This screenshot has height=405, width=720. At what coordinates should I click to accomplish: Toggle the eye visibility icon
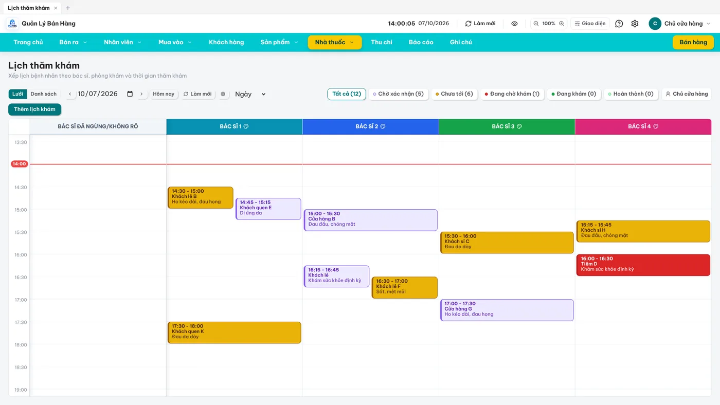click(514, 24)
